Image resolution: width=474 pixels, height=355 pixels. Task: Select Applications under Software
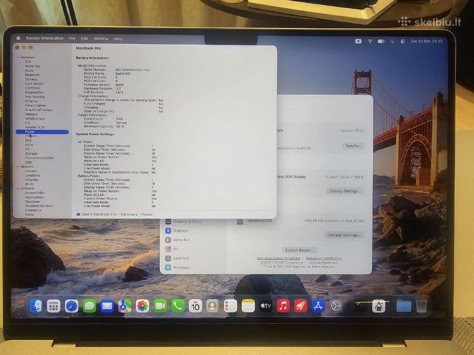click(34, 197)
